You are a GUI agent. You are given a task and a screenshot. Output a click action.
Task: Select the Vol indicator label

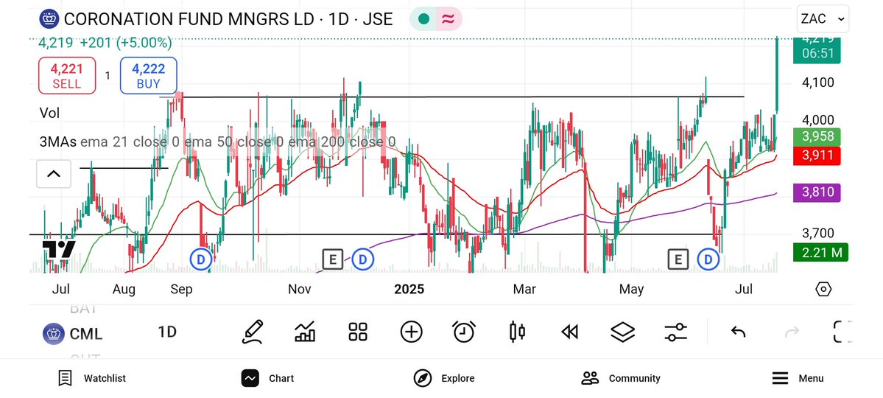(49, 114)
